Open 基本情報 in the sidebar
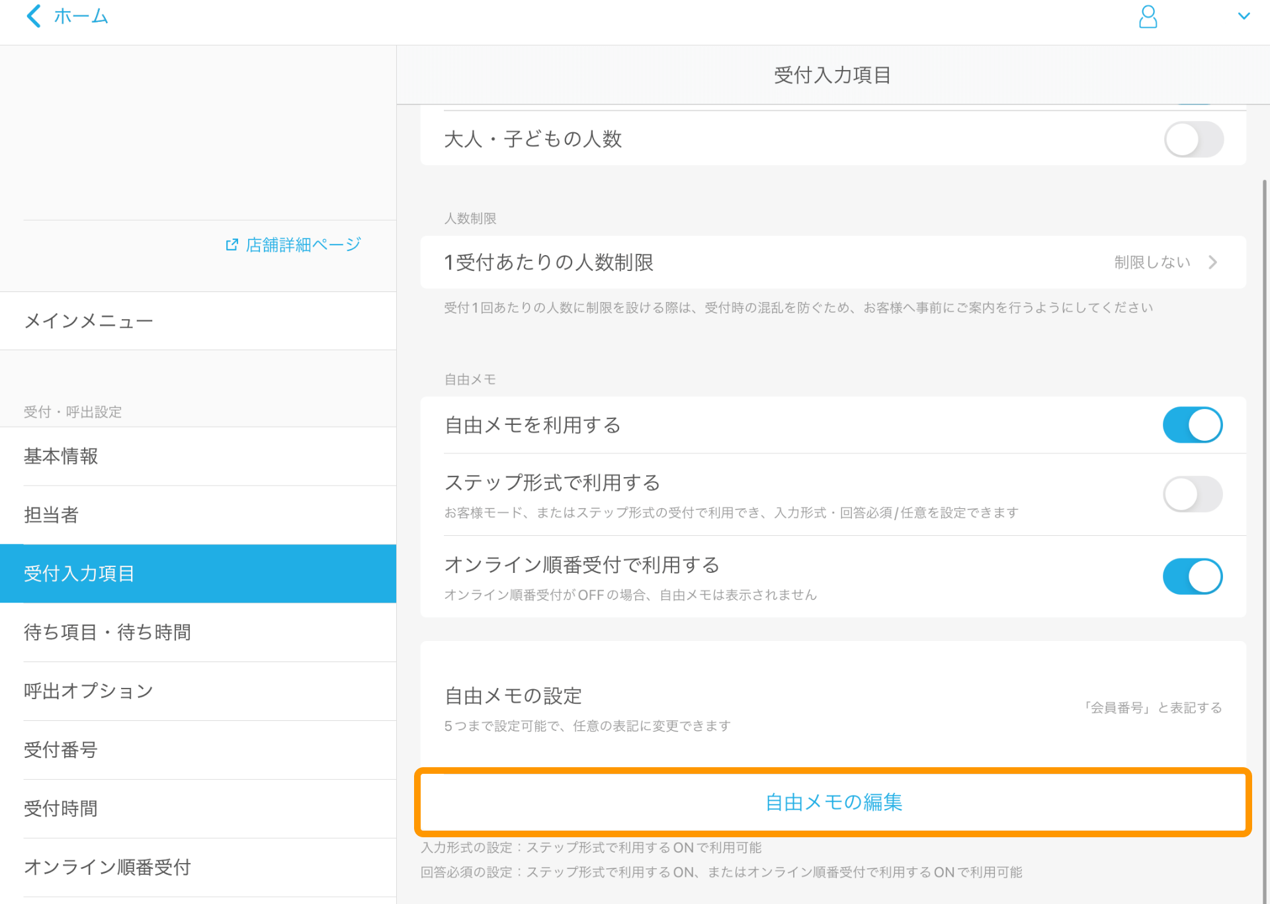Viewport: 1270px width, 904px height. (198, 457)
